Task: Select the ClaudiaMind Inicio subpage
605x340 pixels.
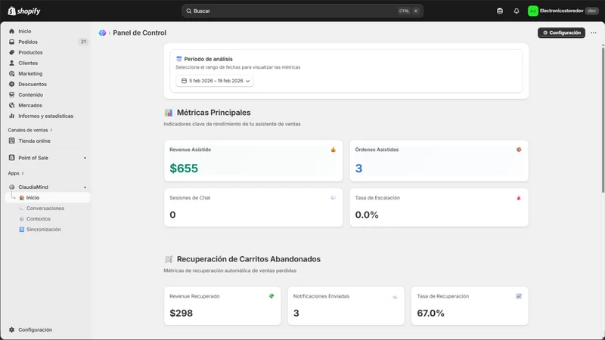Action: pyautogui.click(x=48, y=197)
